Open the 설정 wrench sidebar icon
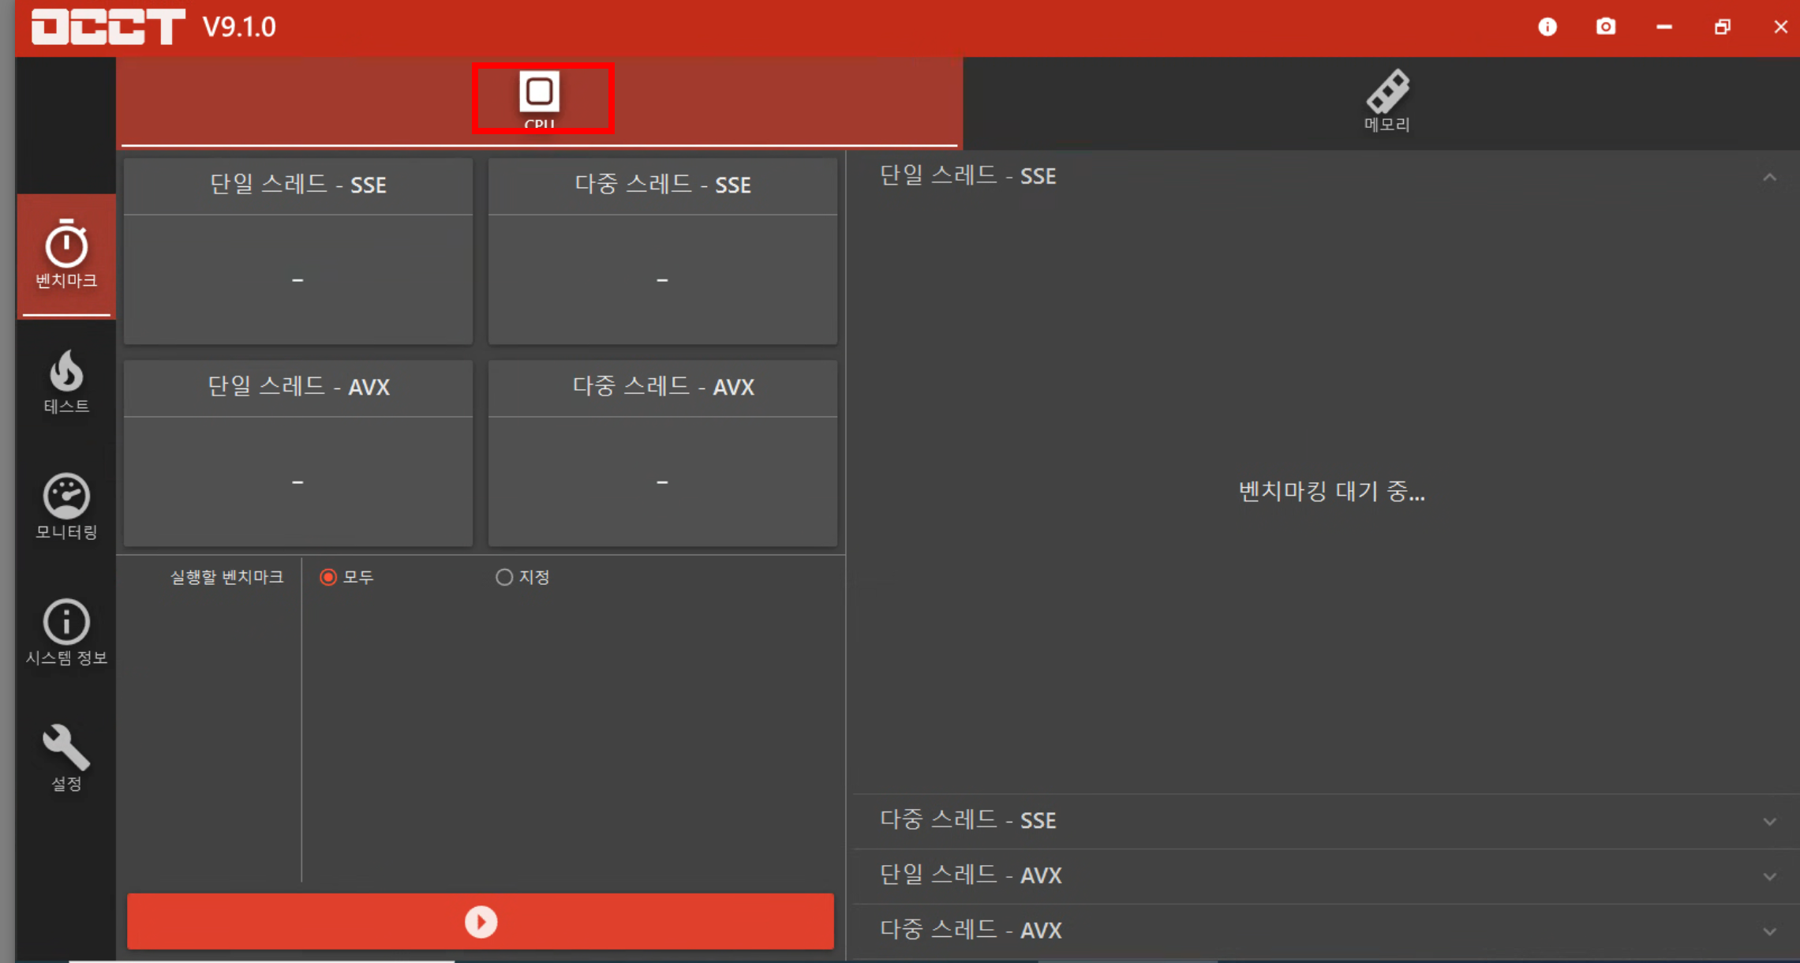 (x=66, y=757)
